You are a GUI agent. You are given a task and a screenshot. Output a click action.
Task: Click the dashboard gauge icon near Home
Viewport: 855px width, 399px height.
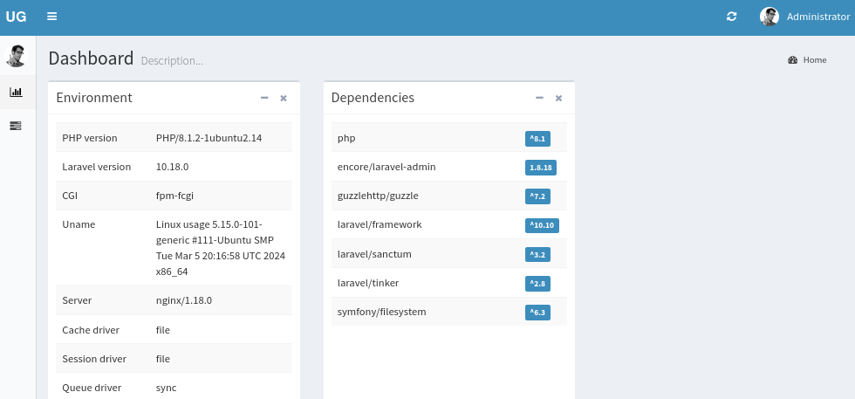click(x=793, y=60)
